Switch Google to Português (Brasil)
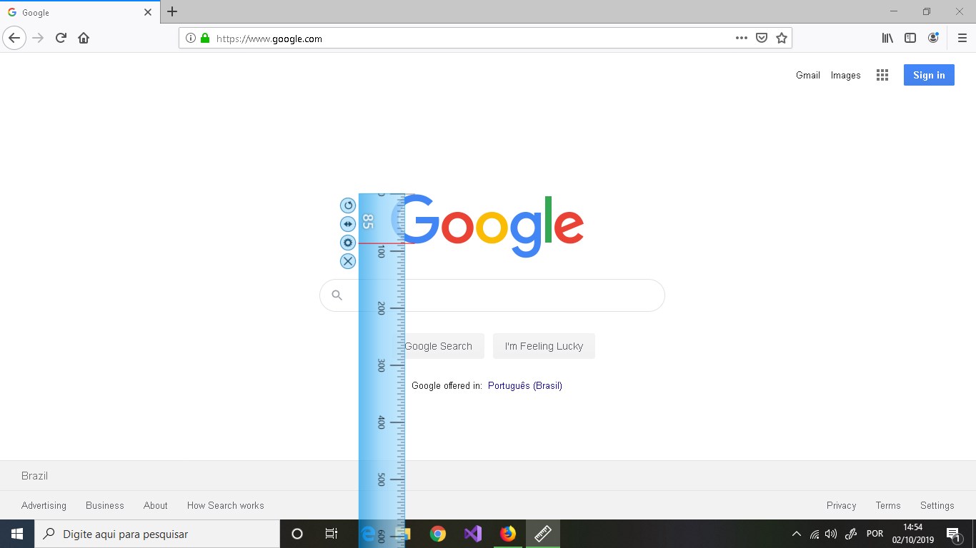The width and height of the screenshot is (976, 548). tap(525, 385)
